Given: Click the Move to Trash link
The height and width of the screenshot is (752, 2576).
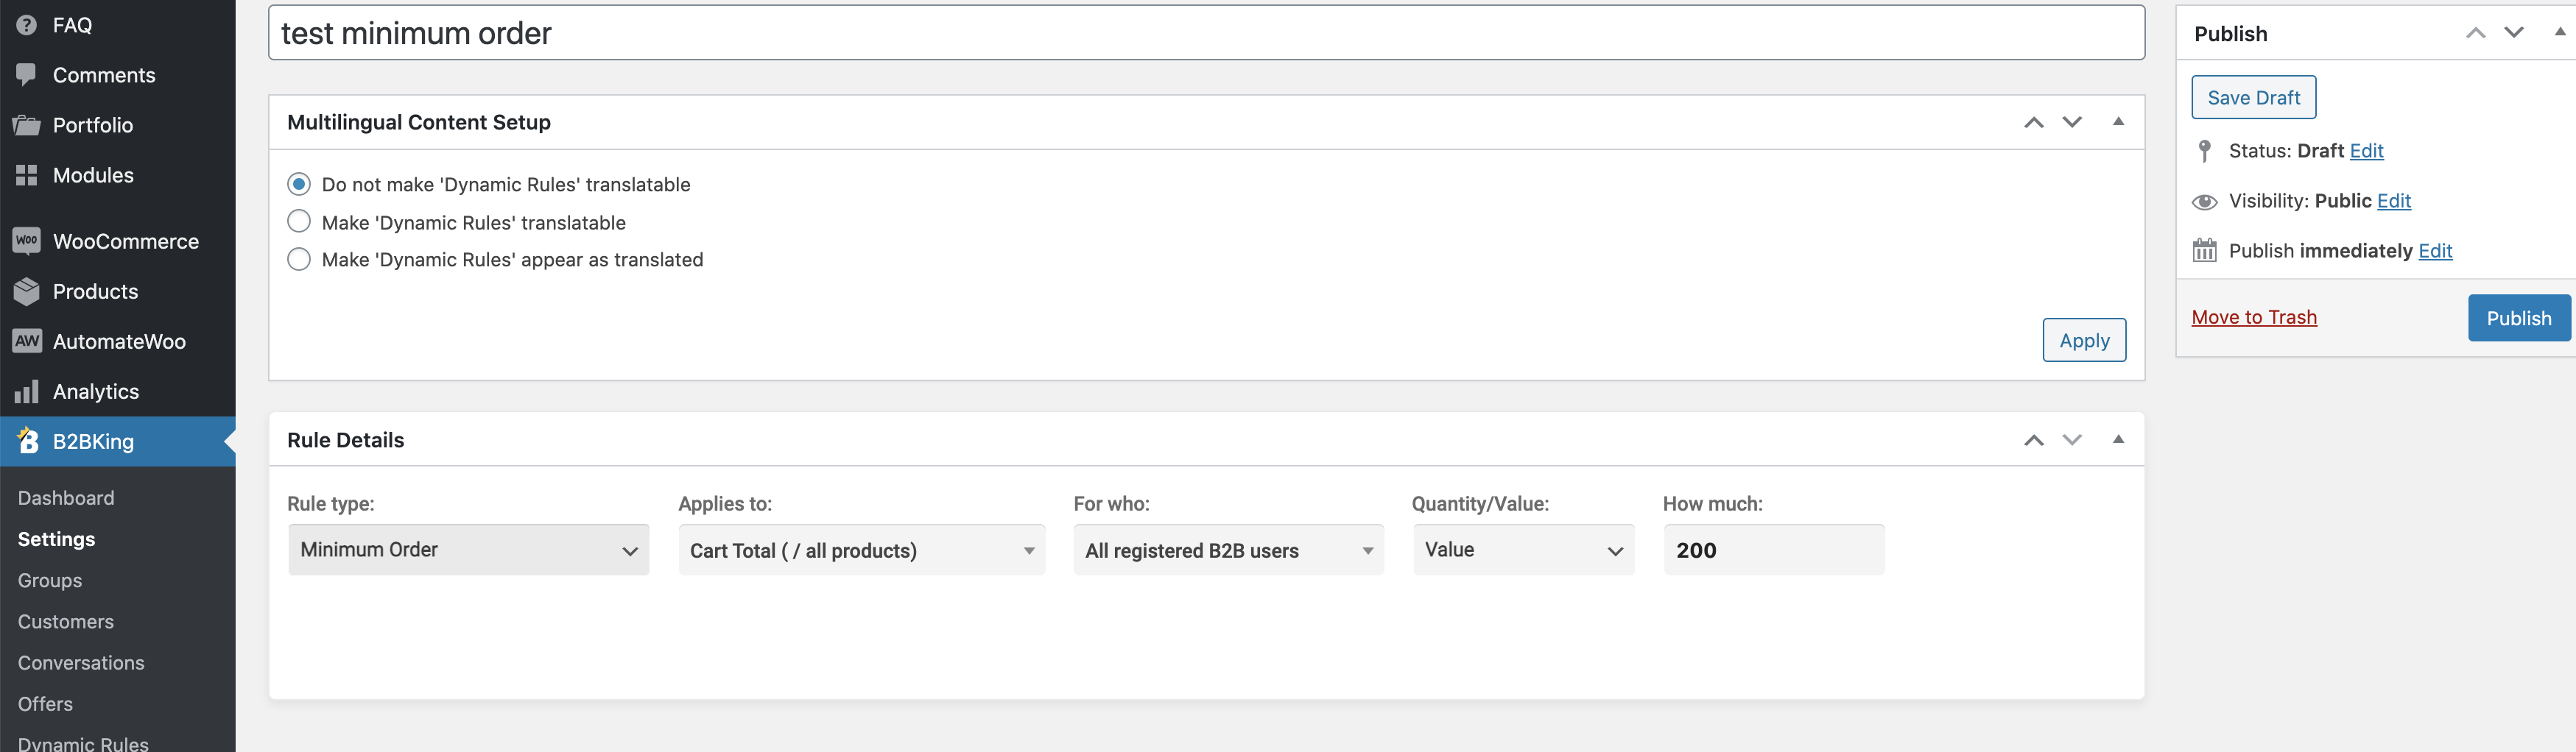Looking at the screenshot, I should click(x=2254, y=316).
